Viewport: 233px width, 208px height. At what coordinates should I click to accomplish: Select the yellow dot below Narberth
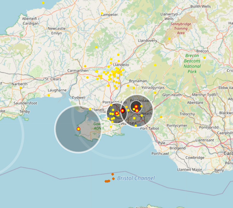tap(21, 88)
